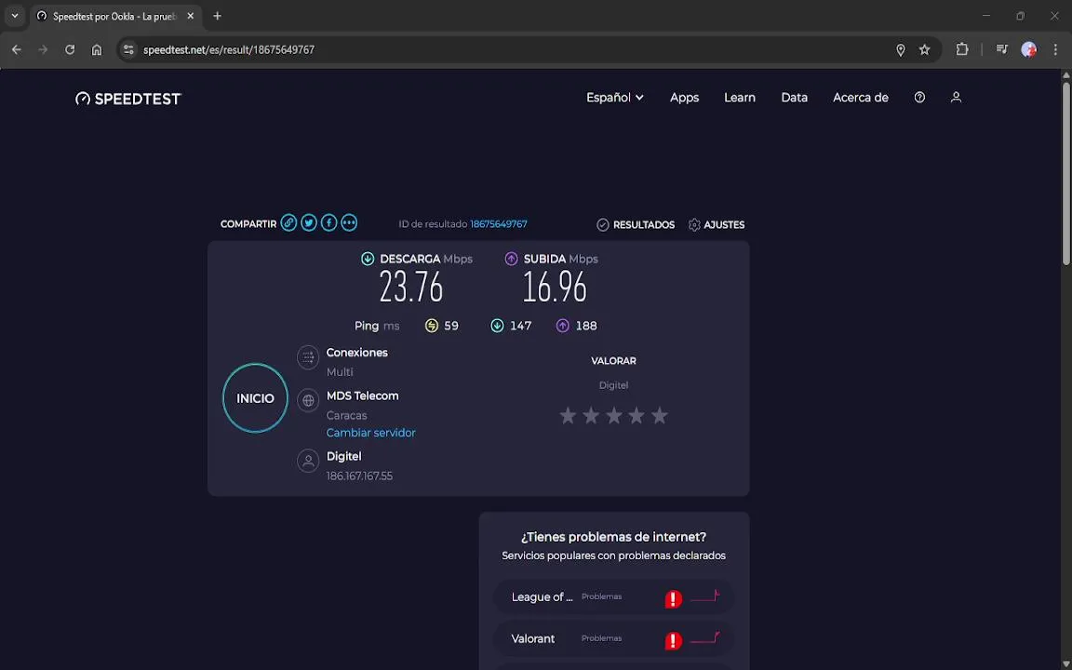Click the Conexiones multi-connection icon
This screenshot has height=670, width=1072.
[x=308, y=357]
